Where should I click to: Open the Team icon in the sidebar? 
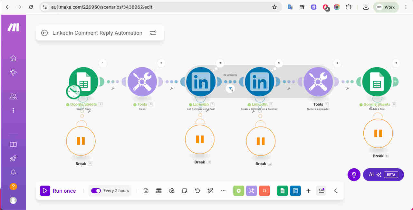click(x=13, y=96)
